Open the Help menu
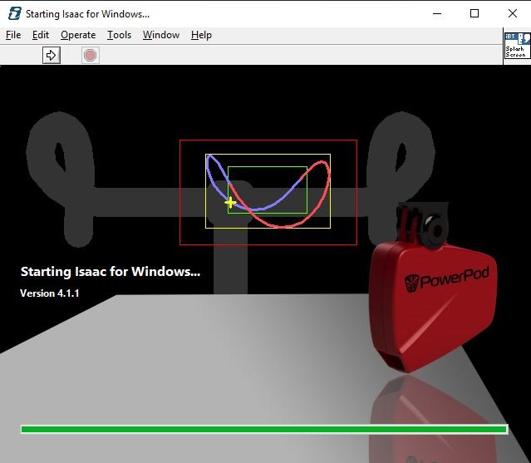Image resolution: width=531 pixels, height=463 pixels. [201, 35]
